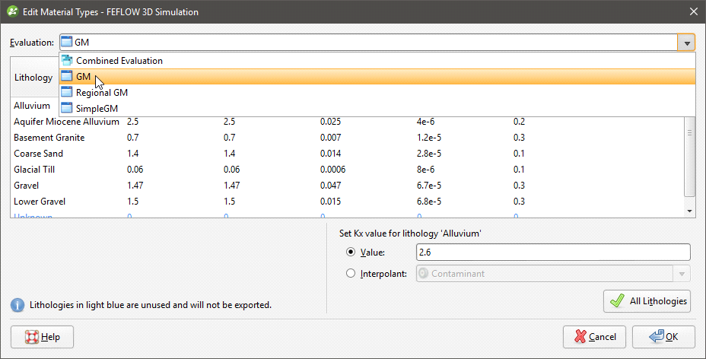Click the green checkmark on All Lithologies

(617, 301)
